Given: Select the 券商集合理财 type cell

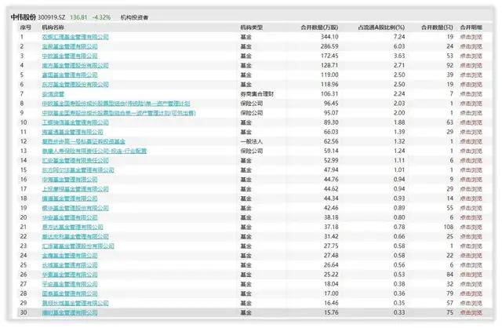Looking at the screenshot, I should click(x=257, y=94).
